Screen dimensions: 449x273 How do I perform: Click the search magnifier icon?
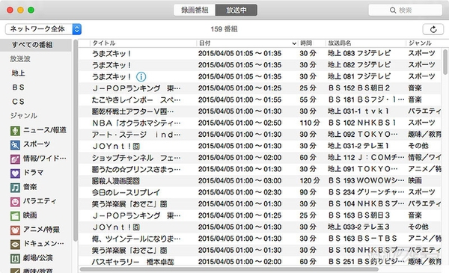coord(393,10)
